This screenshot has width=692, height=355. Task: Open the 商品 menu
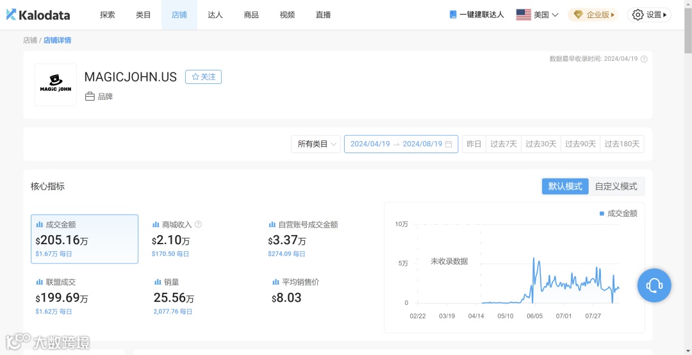click(251, 15)
